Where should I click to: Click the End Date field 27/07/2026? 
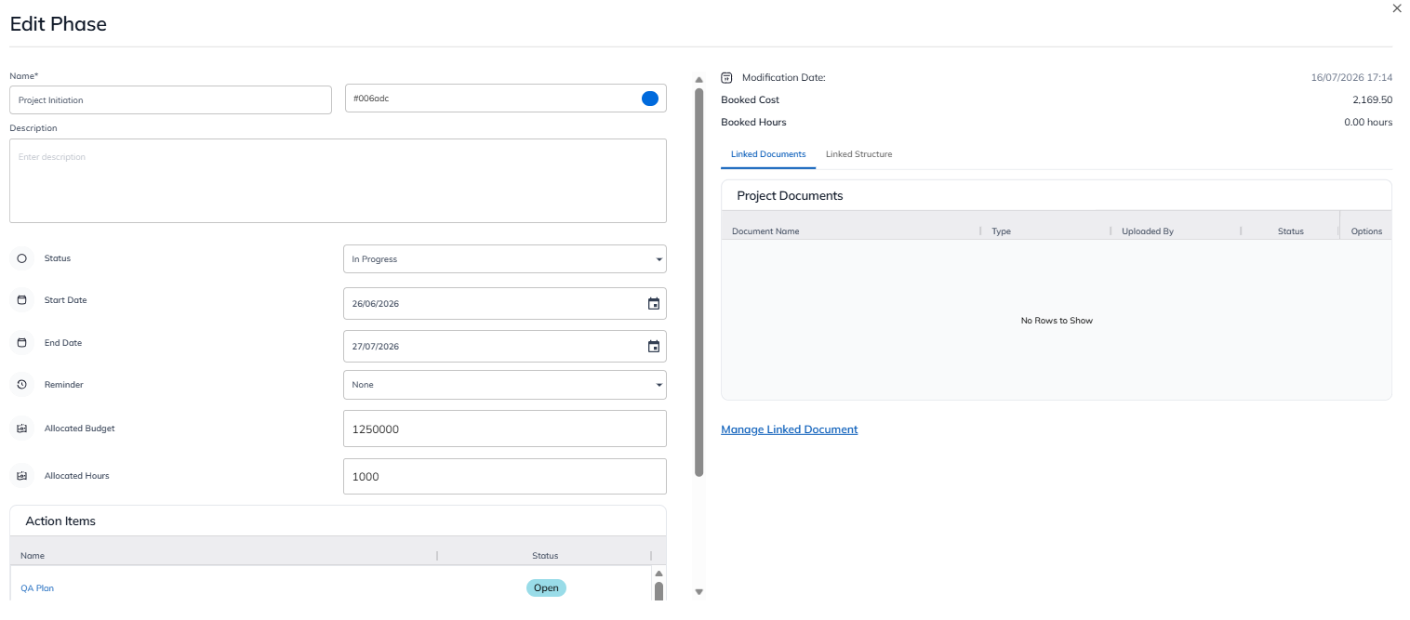click(505, 346)
